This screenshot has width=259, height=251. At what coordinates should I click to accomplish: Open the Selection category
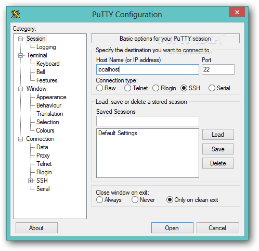pyautogui.click(x=48, y=122)
